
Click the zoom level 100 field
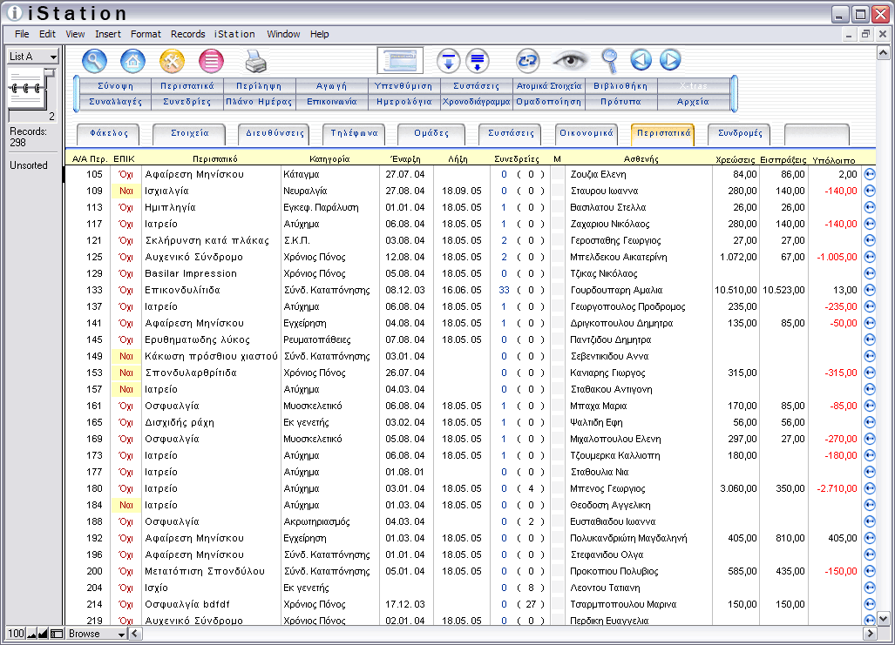pyautogui.click(x=16, y=634)
